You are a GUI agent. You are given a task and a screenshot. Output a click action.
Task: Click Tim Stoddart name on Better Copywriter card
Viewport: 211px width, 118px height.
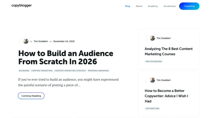(x=164, y=80)
